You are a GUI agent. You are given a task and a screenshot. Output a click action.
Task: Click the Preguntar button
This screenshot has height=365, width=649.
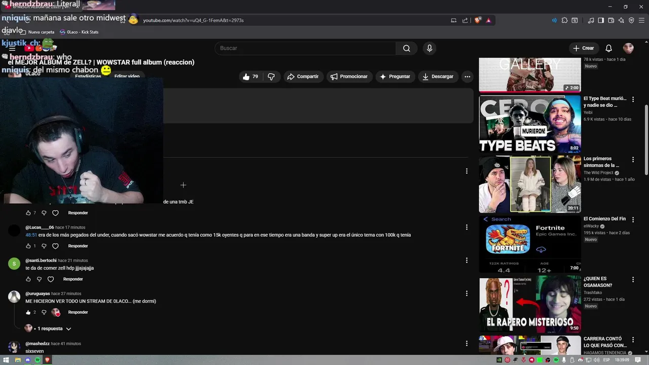pyautogui.click(x=394, y=77)
